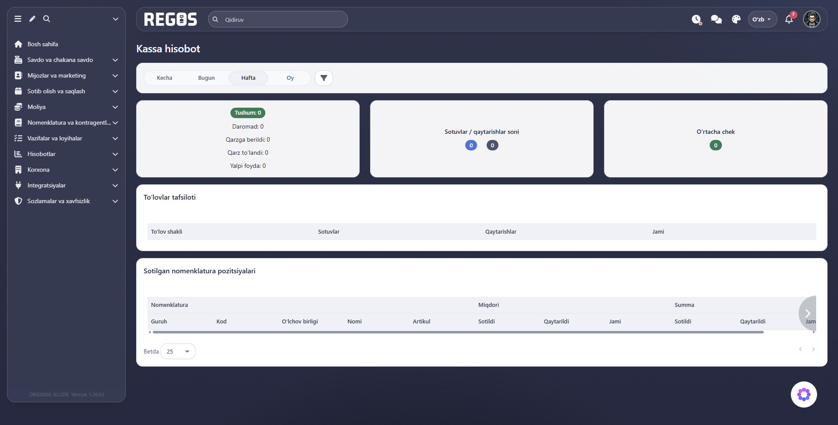Click the Sozlamalar va xavfsizlik shield icon
The image size is (838, 425).
tap(18, 201)
